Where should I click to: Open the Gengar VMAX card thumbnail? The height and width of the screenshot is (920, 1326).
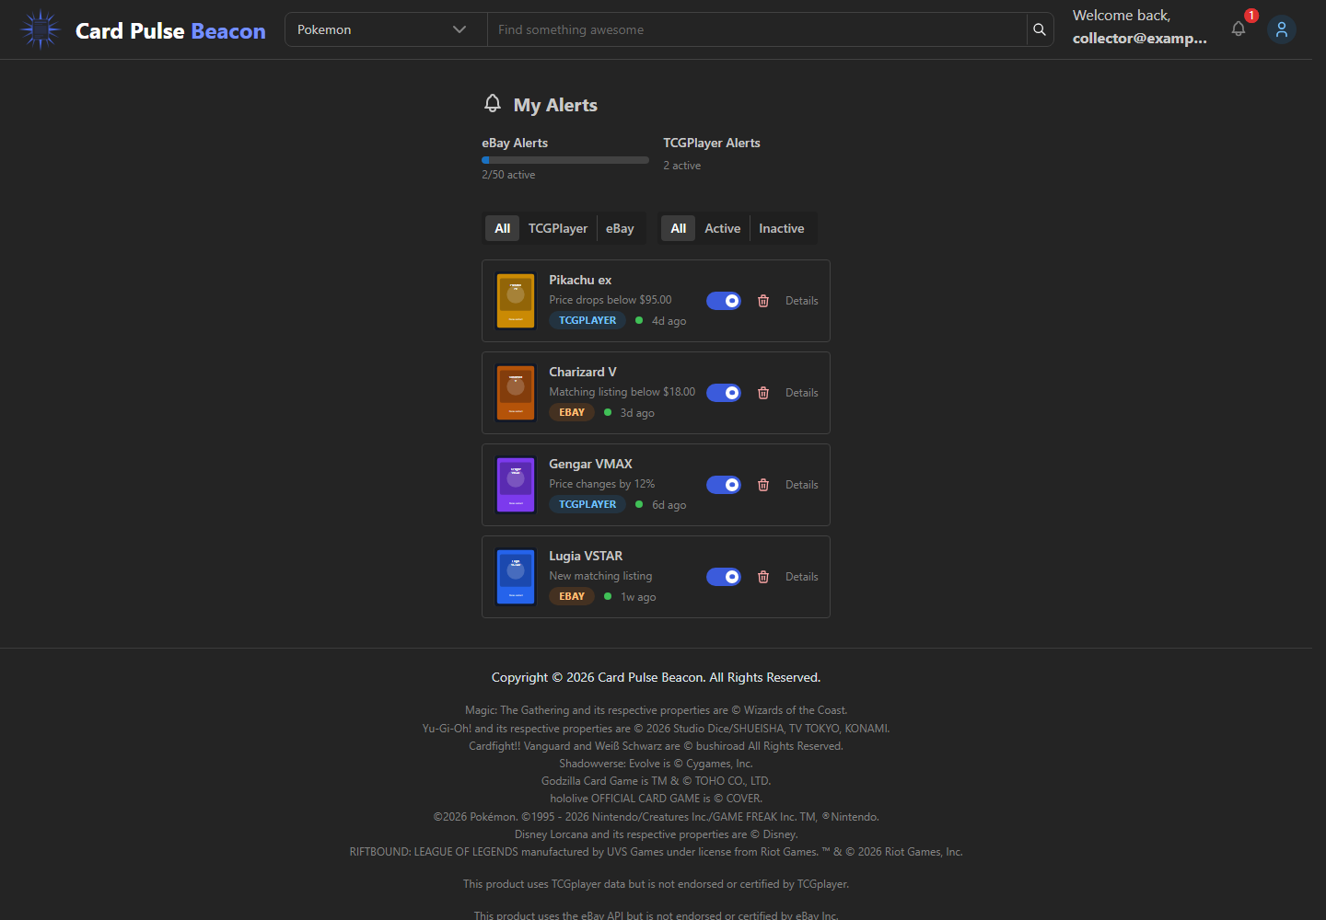point(516,485)
